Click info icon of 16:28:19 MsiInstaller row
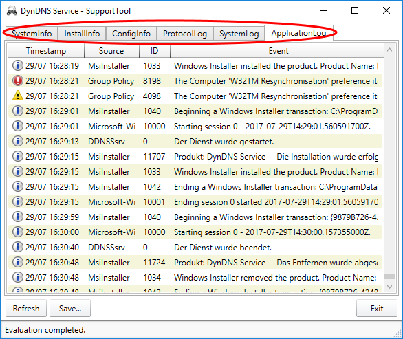The width and height of the screenshot is (403, 339). [18, 65]
